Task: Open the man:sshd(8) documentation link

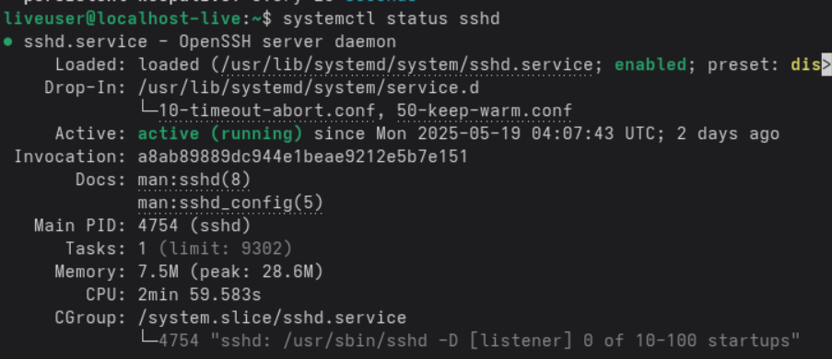Action: 193,179
